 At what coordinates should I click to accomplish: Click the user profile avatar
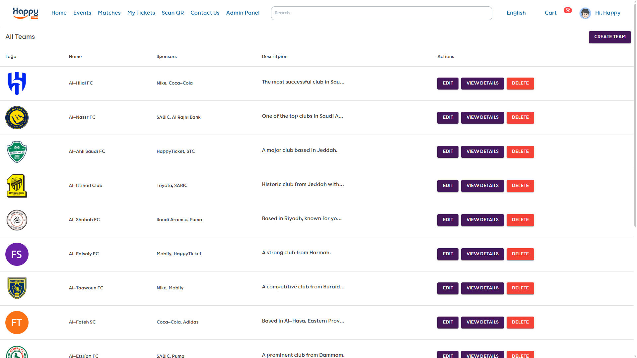pos(585,13)
